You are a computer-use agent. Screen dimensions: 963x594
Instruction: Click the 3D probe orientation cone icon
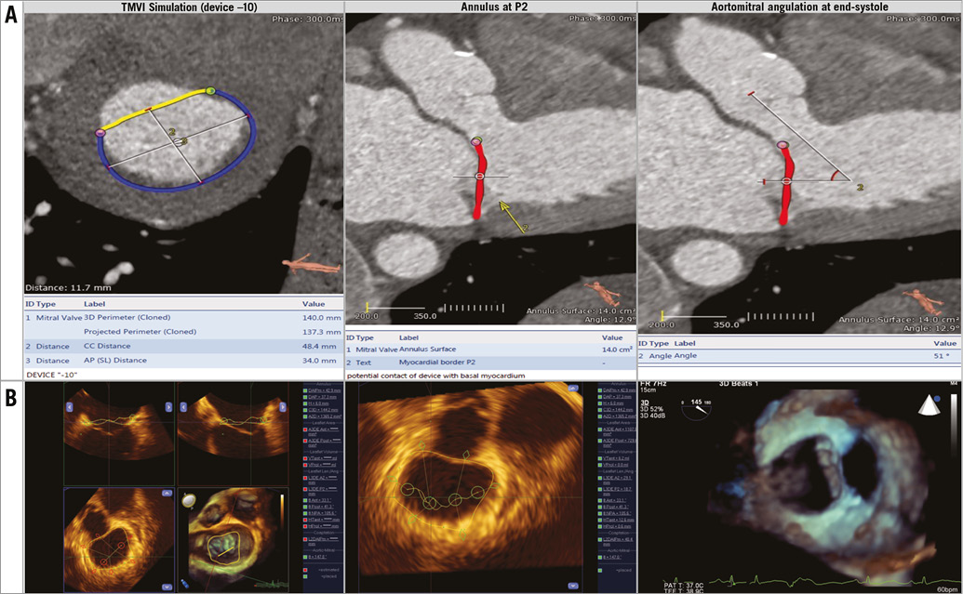click(930, 405)
